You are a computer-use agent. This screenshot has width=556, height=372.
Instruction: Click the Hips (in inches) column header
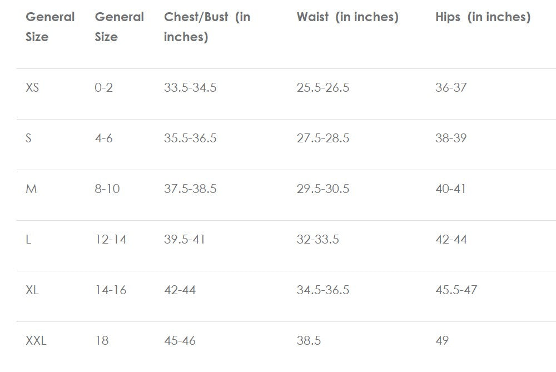point(483,17)
